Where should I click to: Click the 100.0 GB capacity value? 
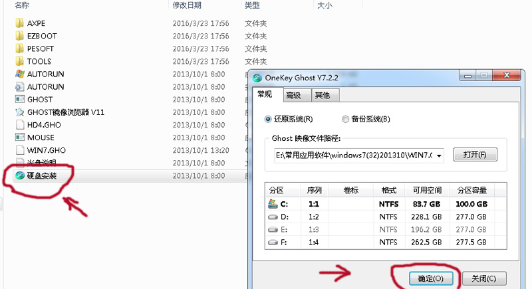coord(471,204)
